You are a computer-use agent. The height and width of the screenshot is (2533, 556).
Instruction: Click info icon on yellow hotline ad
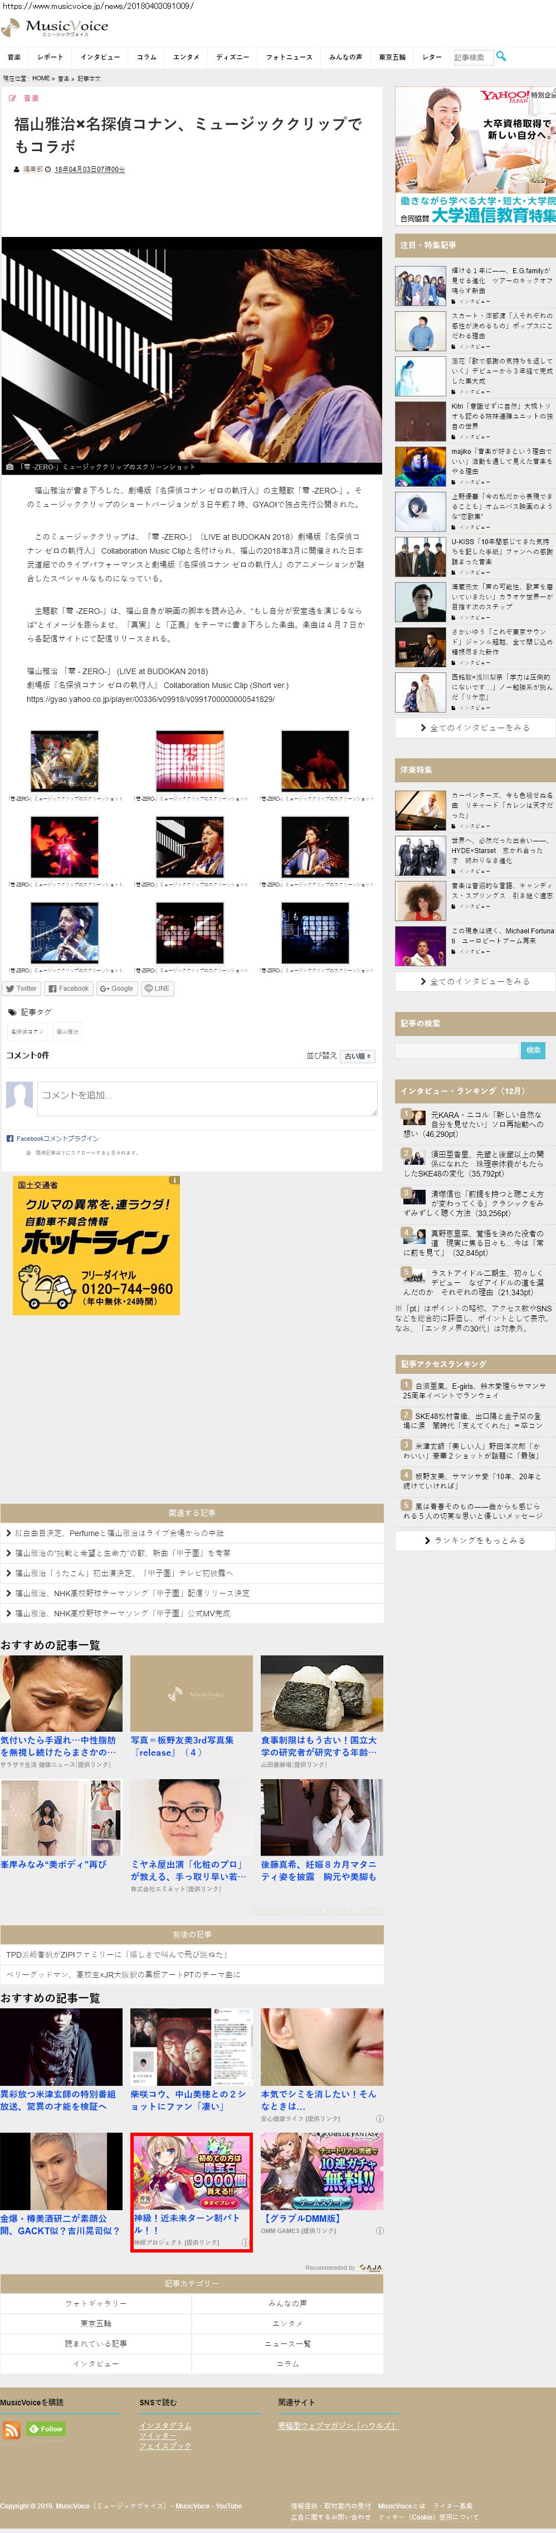tap(174, 1180)
